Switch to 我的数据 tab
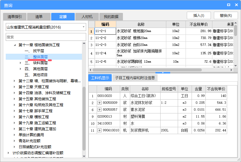Image resolution: width=241 pixels, height=162 pixels. coord(111,17)
